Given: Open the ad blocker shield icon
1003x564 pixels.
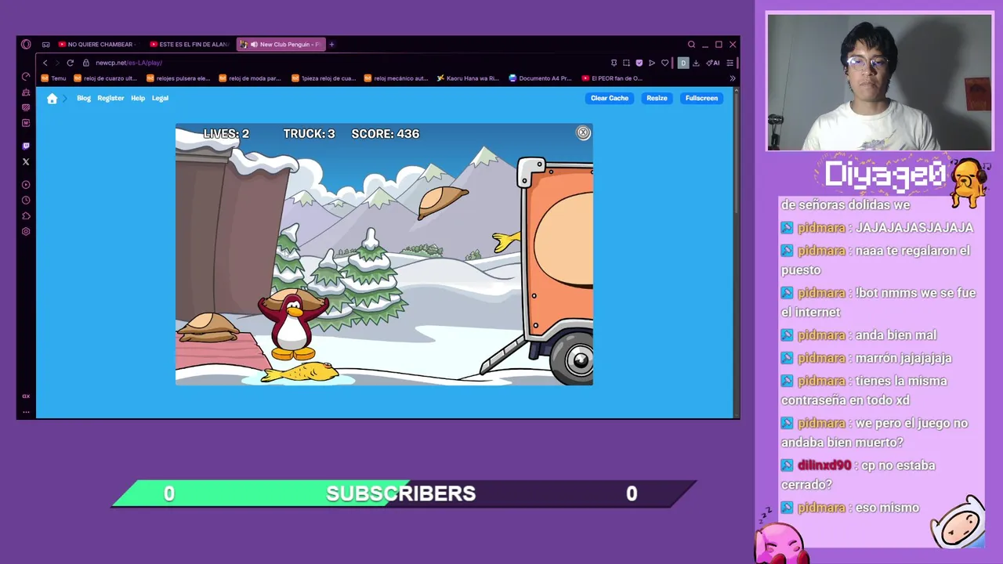Looking at the screenshot, I should point(639,63).
